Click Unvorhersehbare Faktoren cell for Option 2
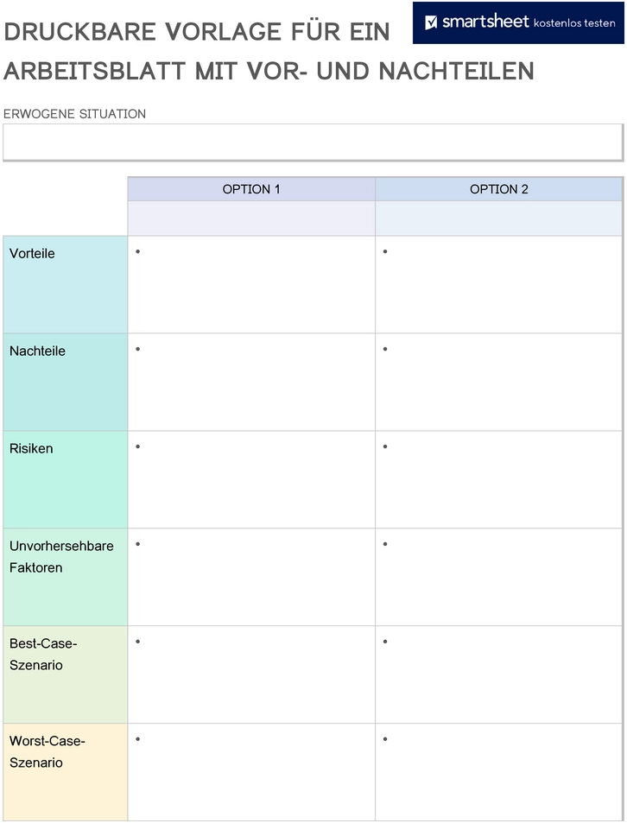Viewport: 627px width, 823px height. 498,578
